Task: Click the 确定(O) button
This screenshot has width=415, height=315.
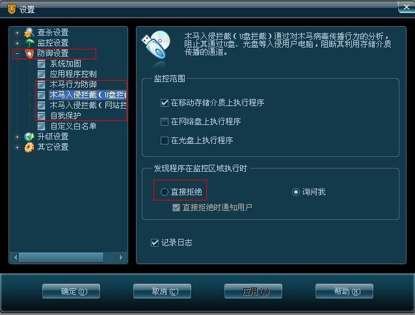Action: tap(71, 292)
